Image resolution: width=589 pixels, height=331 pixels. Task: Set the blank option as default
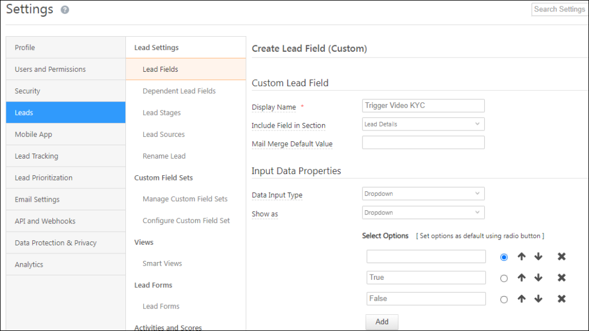click(x=504, y=257)
